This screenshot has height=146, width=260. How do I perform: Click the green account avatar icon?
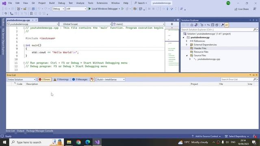coord(228,3)
